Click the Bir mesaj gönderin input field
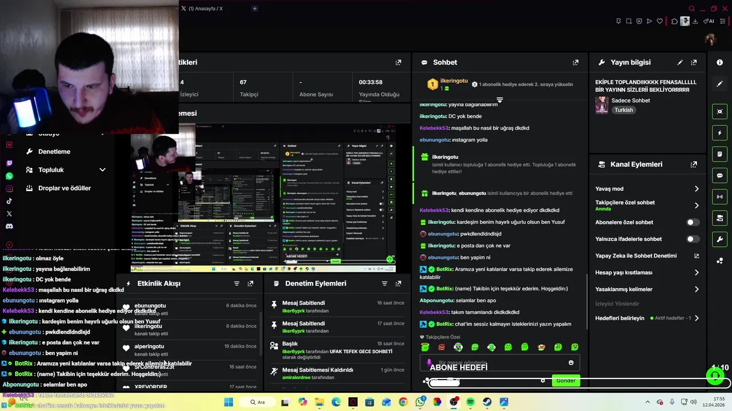The height and width of the screenshot is (411, 732). point(500,362)
